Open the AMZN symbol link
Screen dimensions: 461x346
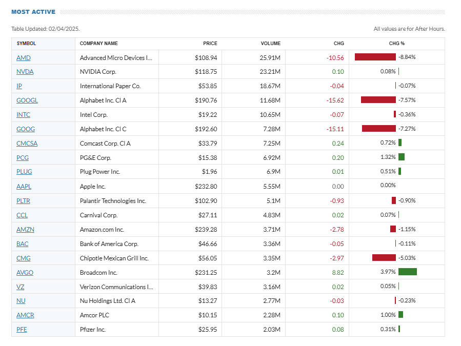click(25, 230)
